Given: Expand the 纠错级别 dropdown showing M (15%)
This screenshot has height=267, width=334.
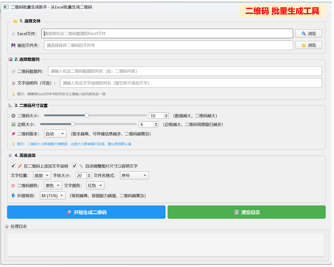Looking at the screenshot, I should tap(52, 196).
